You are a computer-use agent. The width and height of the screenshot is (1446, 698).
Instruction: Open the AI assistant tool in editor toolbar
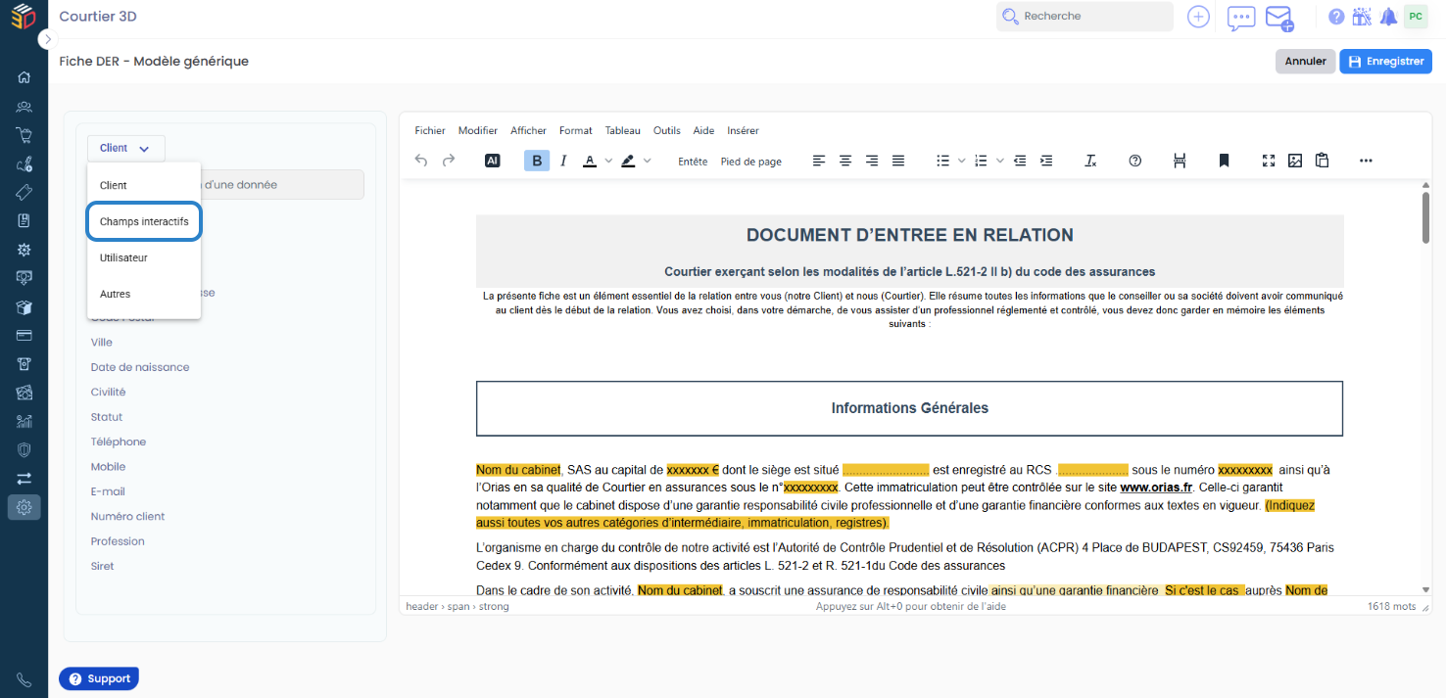pos(493,161)
